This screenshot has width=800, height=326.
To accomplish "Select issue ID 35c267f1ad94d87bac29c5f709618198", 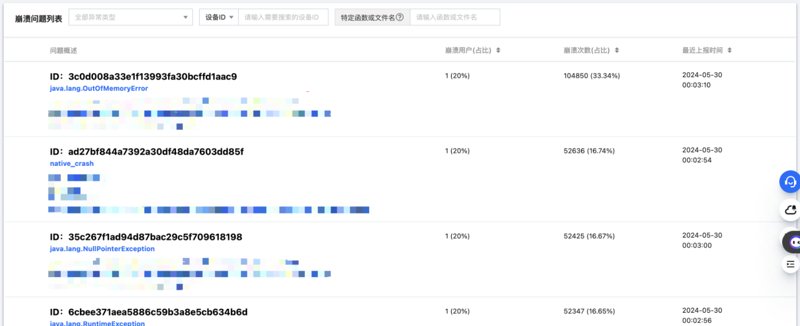I will (155, 237).
